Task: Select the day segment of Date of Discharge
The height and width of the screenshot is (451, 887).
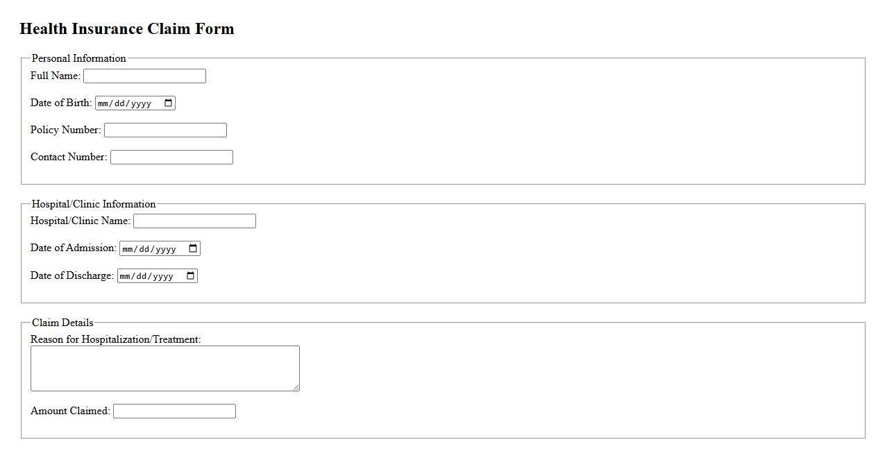Action: point(142,276)
